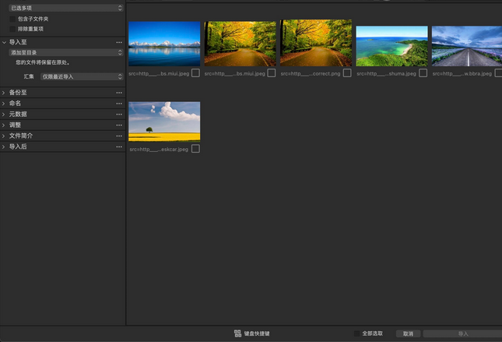502x342 pixels.
Task: Expand the 命名 section chevron
Action: point(4,104)
